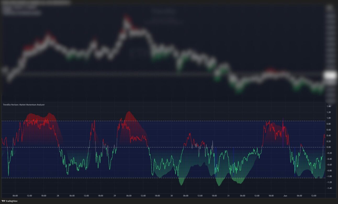Select the 1.00 level on indicator scale
Image resolution: width=338 pixels, height=204 pixels.
coord(329,118)
